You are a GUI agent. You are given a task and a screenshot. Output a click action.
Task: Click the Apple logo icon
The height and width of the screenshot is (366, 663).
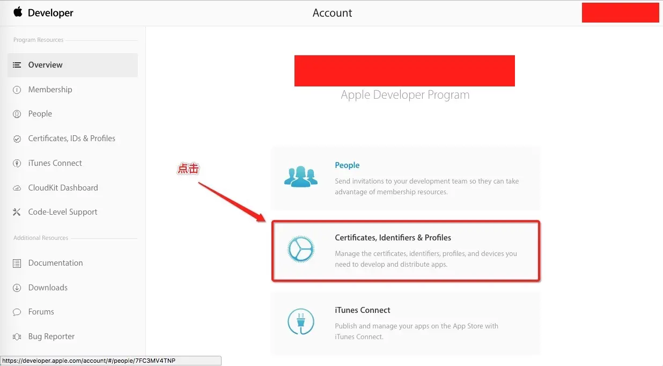click(18, 12)
